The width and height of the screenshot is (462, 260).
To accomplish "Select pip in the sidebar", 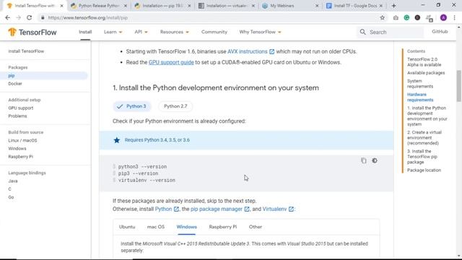I will tap(43, 76).
